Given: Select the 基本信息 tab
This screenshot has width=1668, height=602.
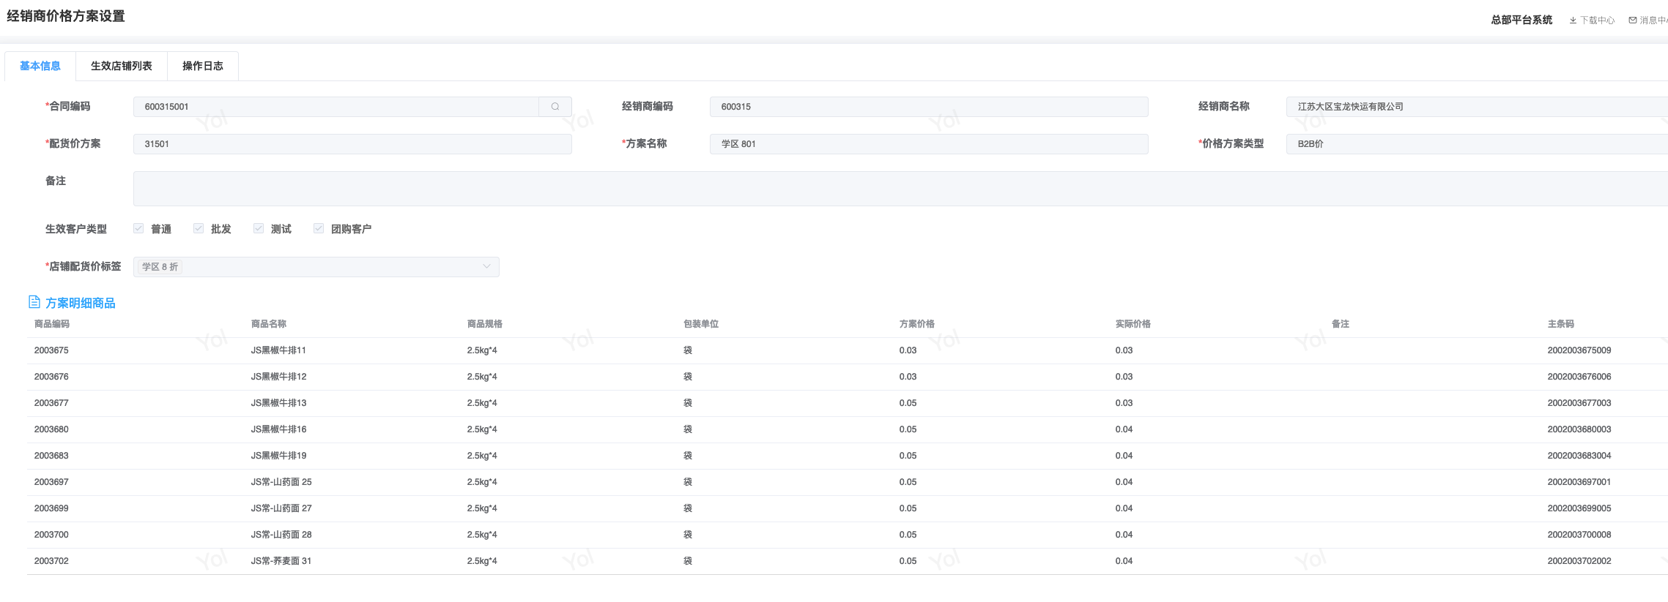Looking at the screenshot, I should click(x=40, y=66).
